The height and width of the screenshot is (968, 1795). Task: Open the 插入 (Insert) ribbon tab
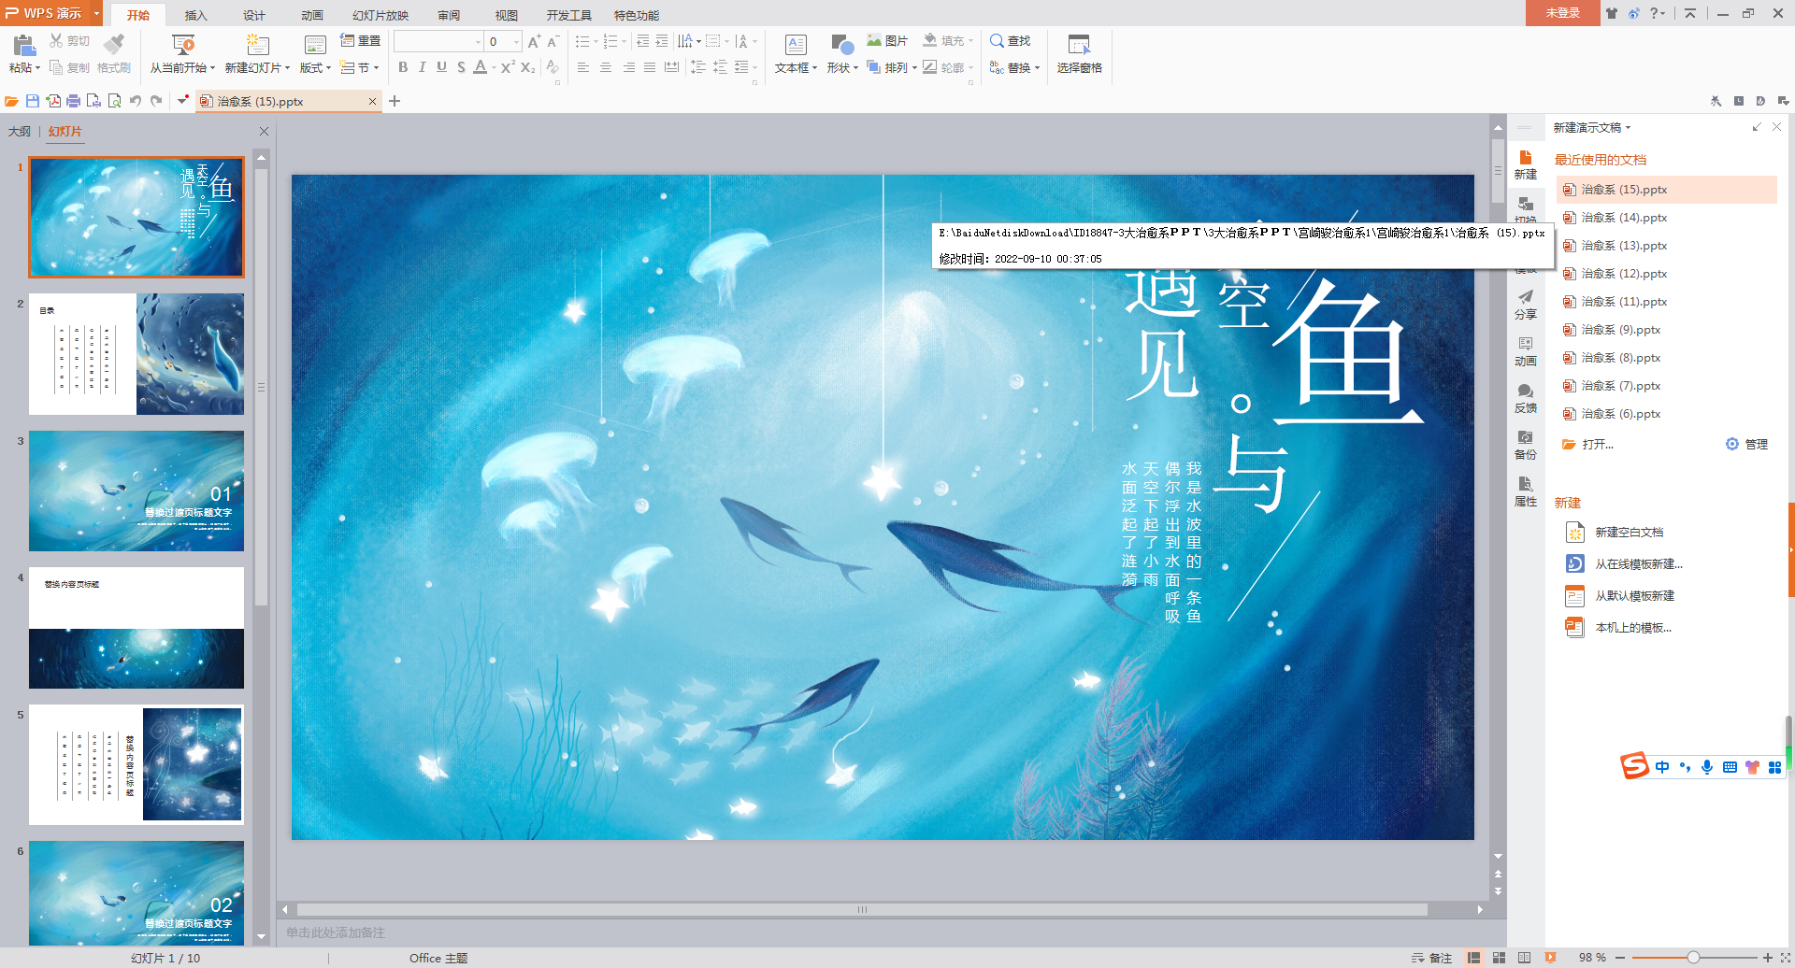[x=195, y=15]
